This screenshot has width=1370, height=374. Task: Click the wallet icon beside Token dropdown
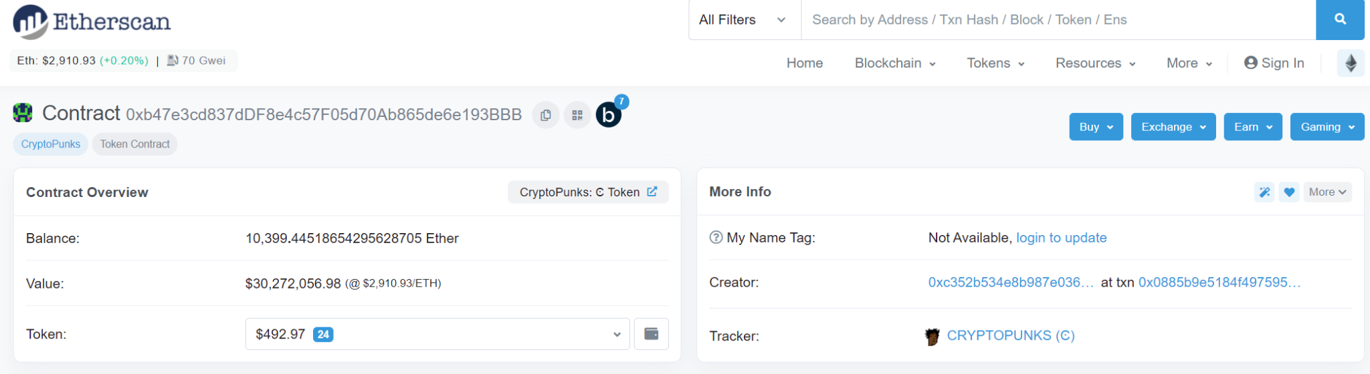click(x=651, y=334)
